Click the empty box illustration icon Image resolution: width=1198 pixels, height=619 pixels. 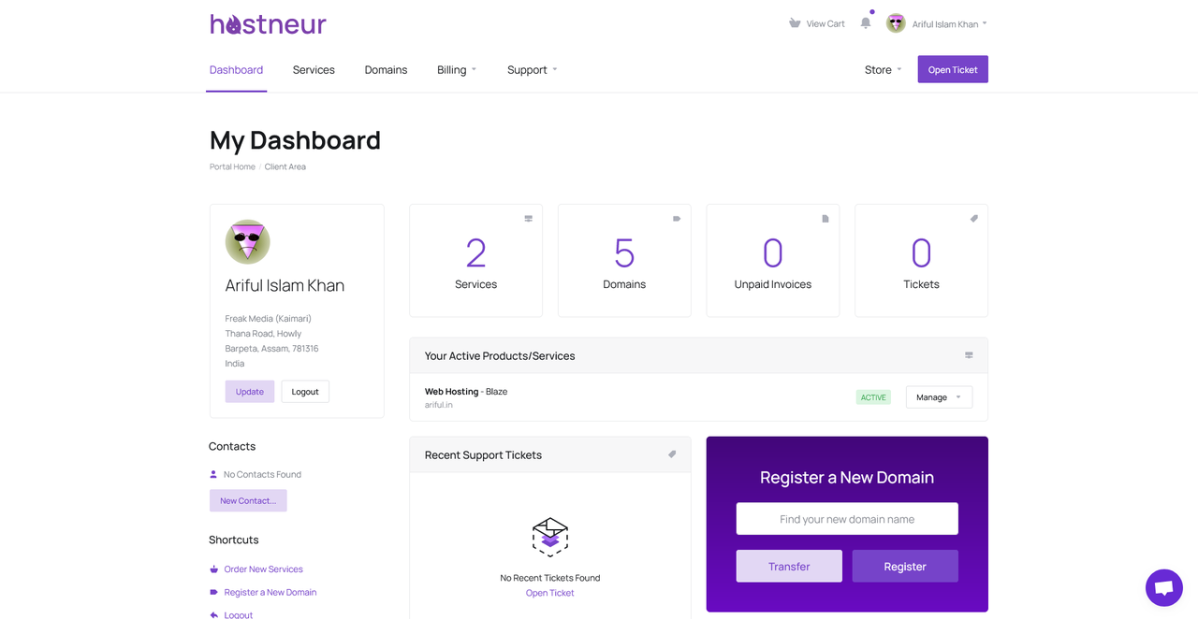[550, 537]
